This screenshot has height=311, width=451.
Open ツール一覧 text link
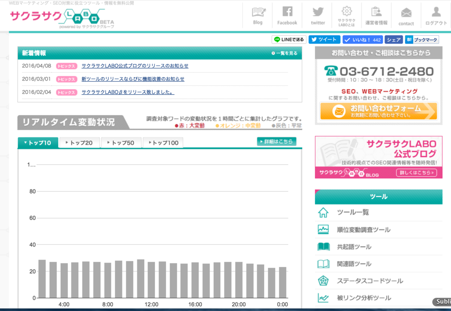[353, 212]
